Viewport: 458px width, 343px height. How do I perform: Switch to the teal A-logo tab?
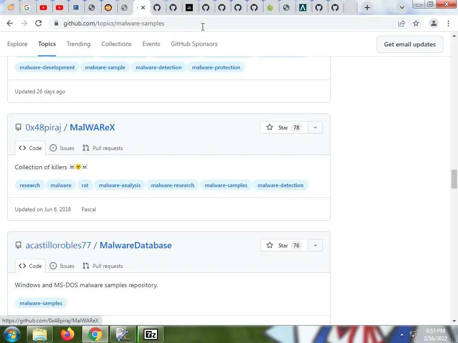coord(303,8)
